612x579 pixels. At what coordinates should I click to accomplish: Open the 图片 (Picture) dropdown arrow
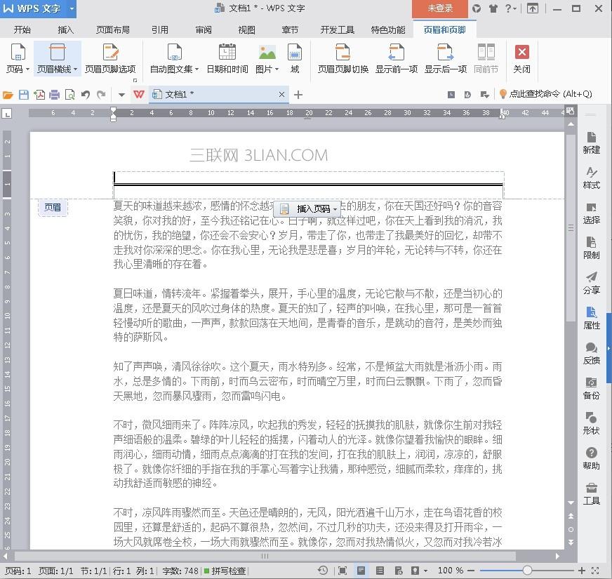(277, 69)
